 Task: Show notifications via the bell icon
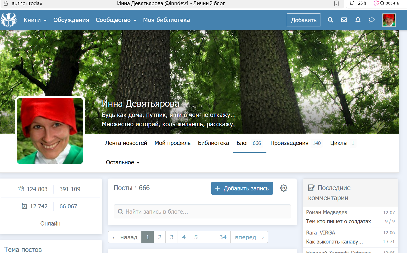[x=358, y=20]
